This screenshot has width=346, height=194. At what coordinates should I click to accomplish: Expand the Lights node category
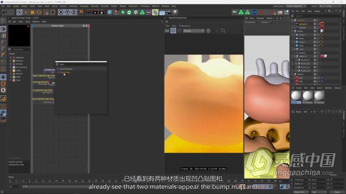point(11,70)
